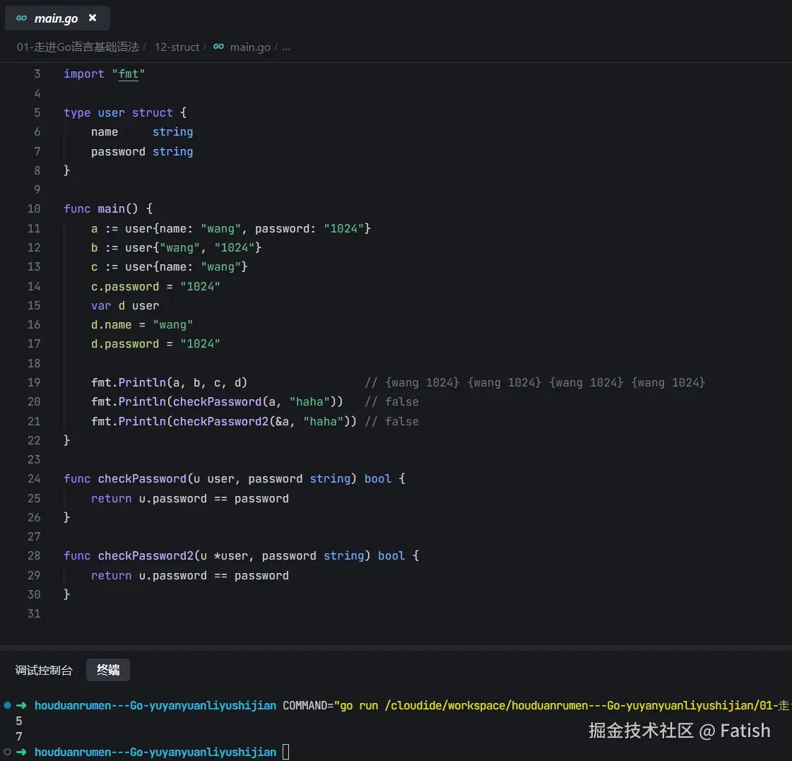
Task: Click the green arrow on first terminal prompt
Action: (21, 705)
